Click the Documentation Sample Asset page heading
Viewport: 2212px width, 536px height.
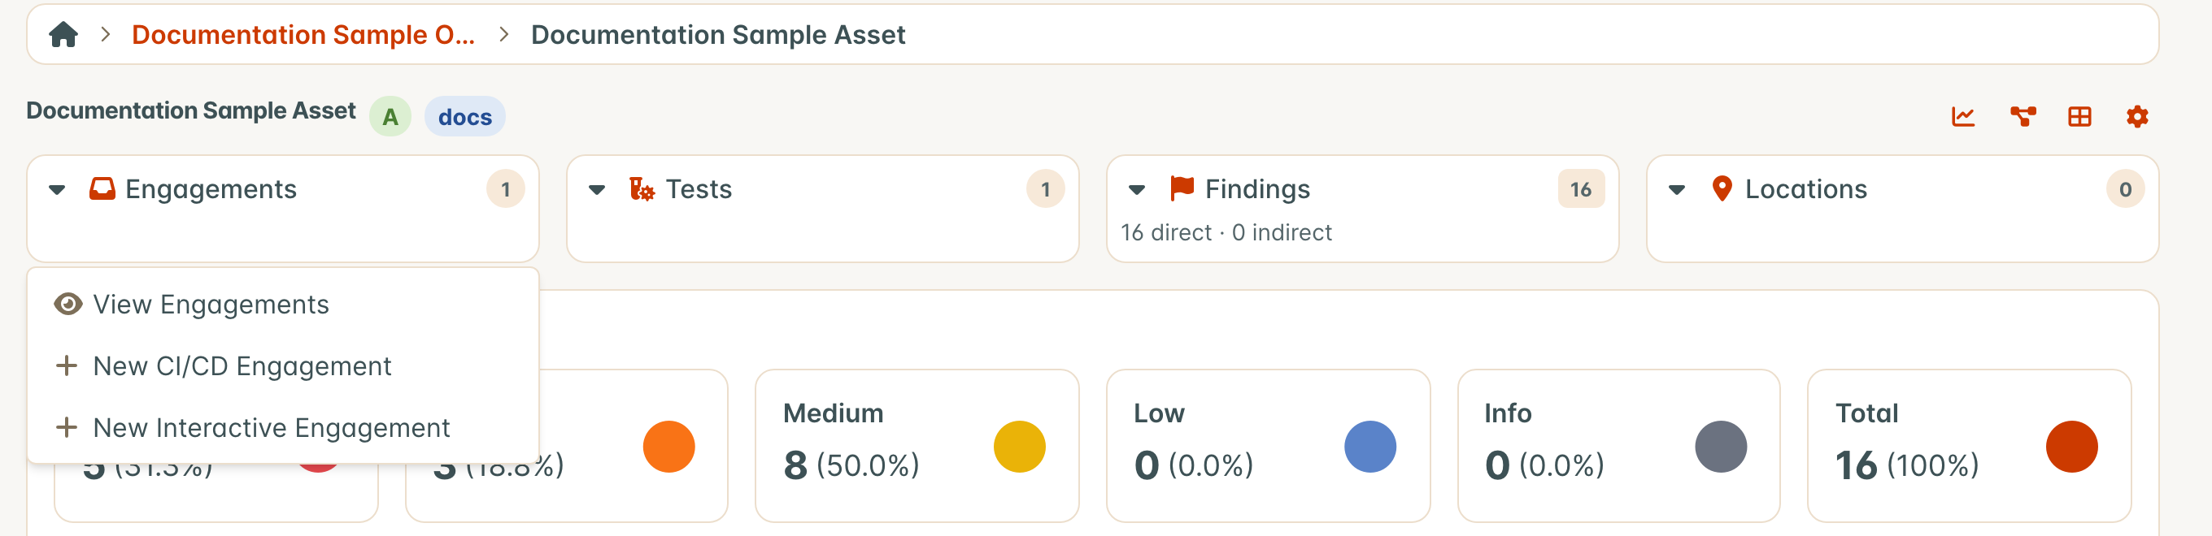tap(190, 111)
